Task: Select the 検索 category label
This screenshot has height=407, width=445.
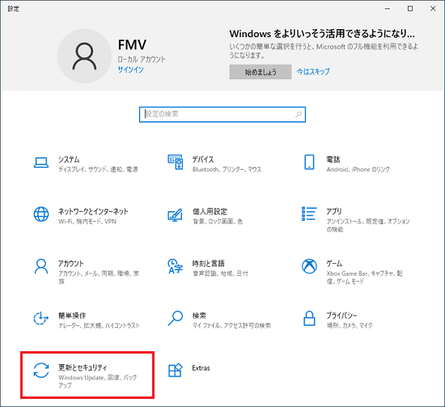Action: click(x=199, y=316)
